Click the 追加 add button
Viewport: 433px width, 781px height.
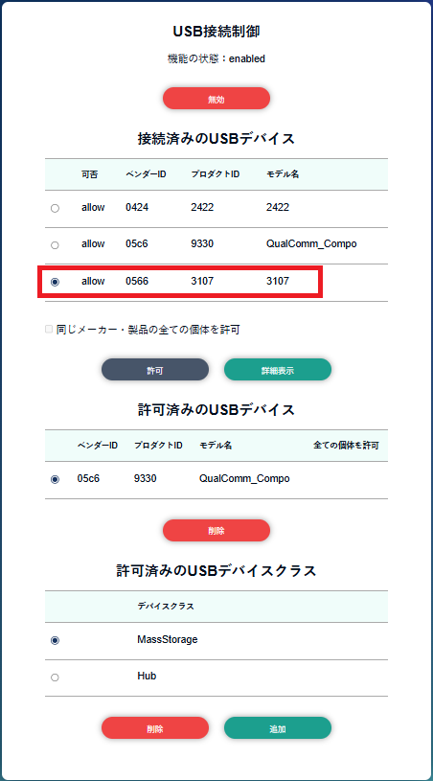pos(278,728)
